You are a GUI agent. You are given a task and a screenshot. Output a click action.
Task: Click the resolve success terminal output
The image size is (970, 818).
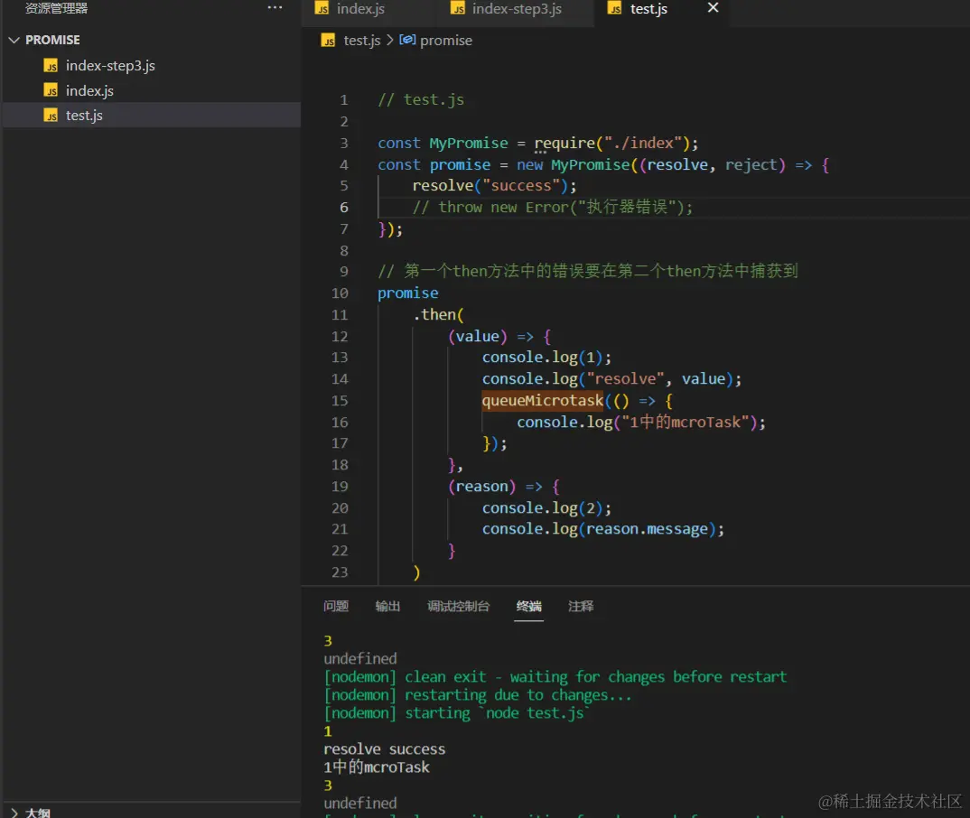[384, 749]
